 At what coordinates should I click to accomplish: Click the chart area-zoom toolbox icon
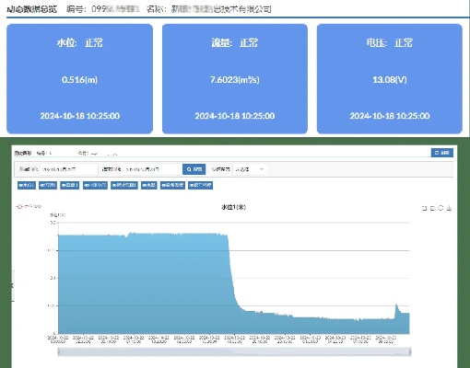pos(425,208)
